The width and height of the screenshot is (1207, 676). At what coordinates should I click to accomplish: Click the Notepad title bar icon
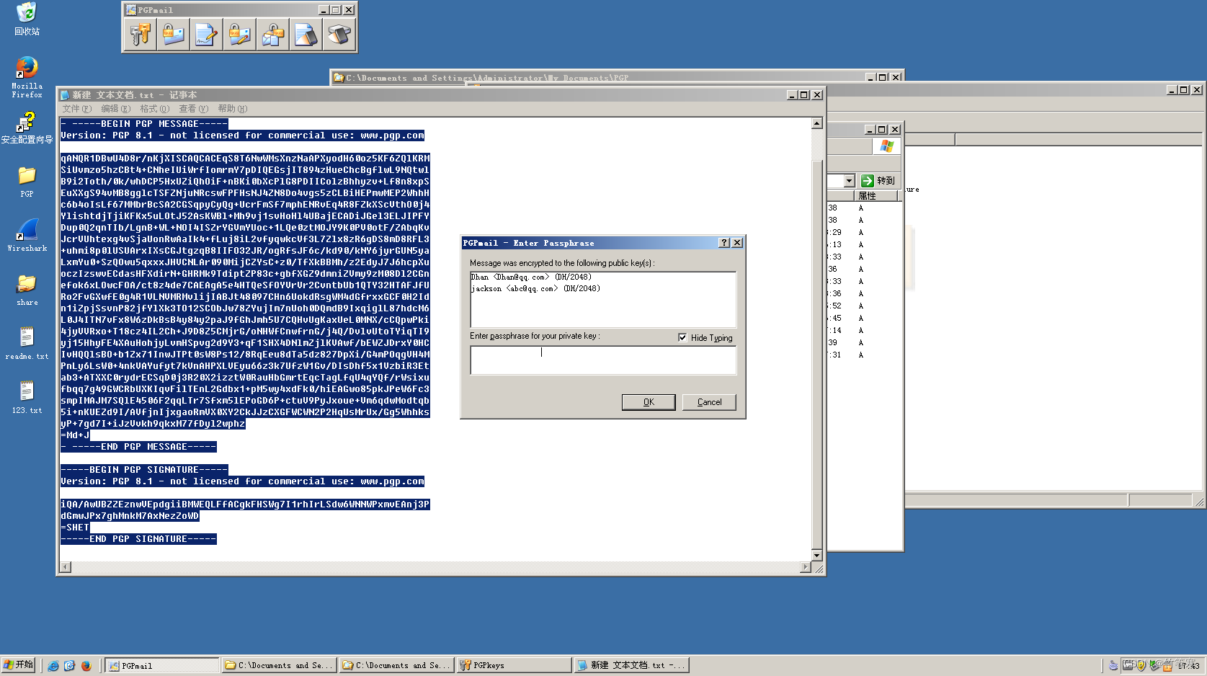point(65,95)
